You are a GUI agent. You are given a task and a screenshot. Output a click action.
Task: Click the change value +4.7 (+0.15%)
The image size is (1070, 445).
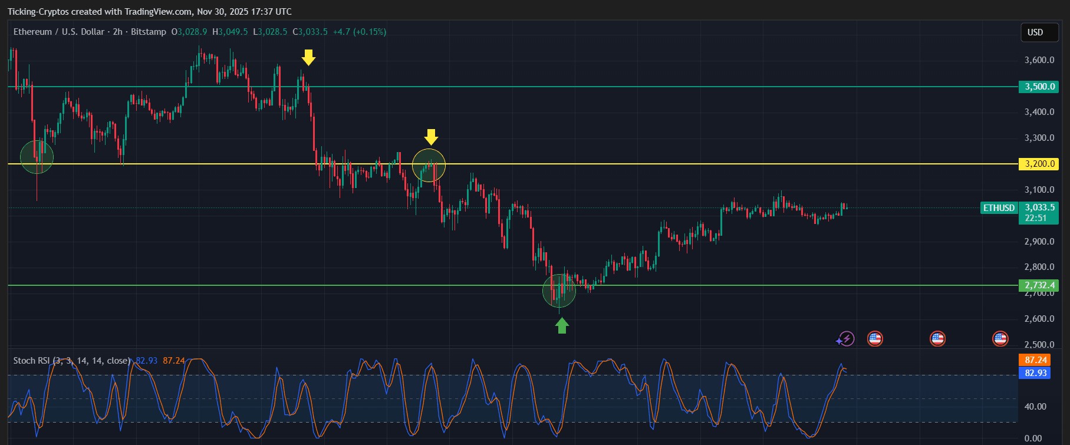pyautogui.click(x=360, y=32)
